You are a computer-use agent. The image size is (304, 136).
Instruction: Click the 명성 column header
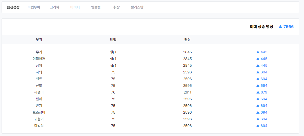tap(188, 40)
